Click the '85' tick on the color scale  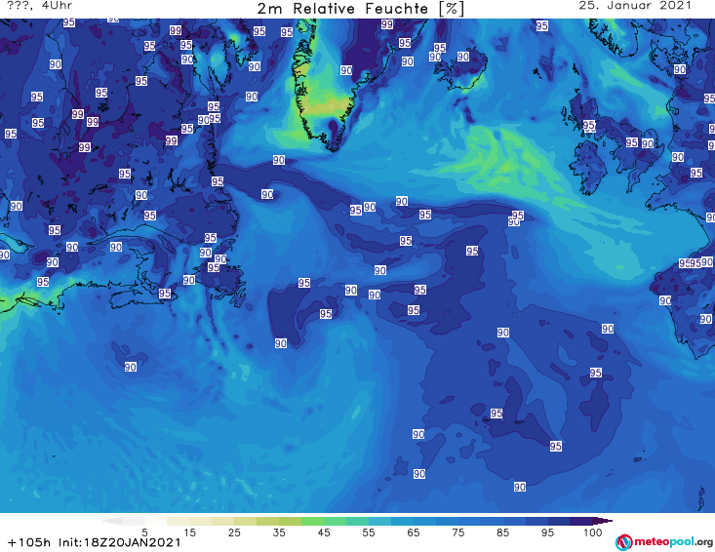click(502, 532)
